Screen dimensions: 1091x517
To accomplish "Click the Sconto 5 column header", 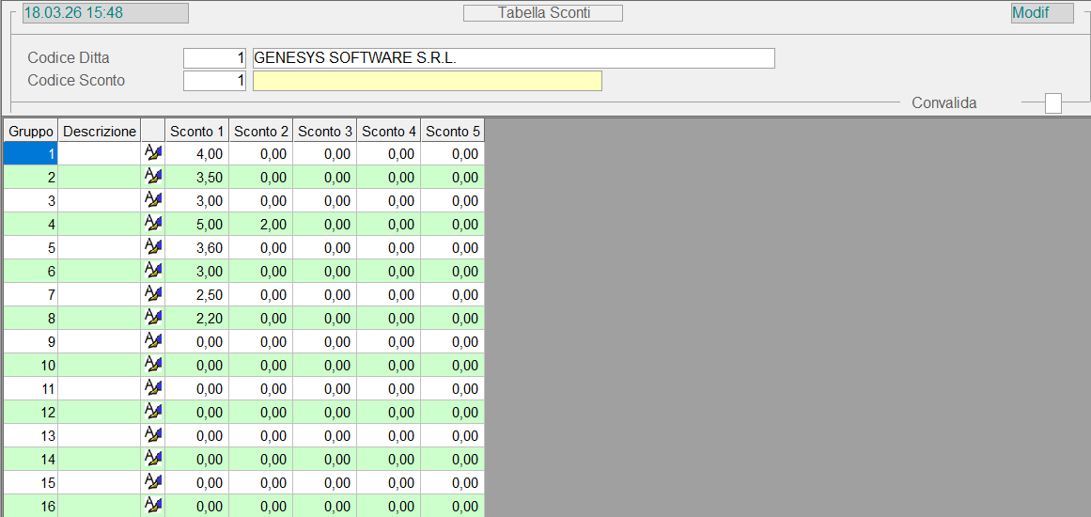I will pyautogui.click(x=453, y=131).
